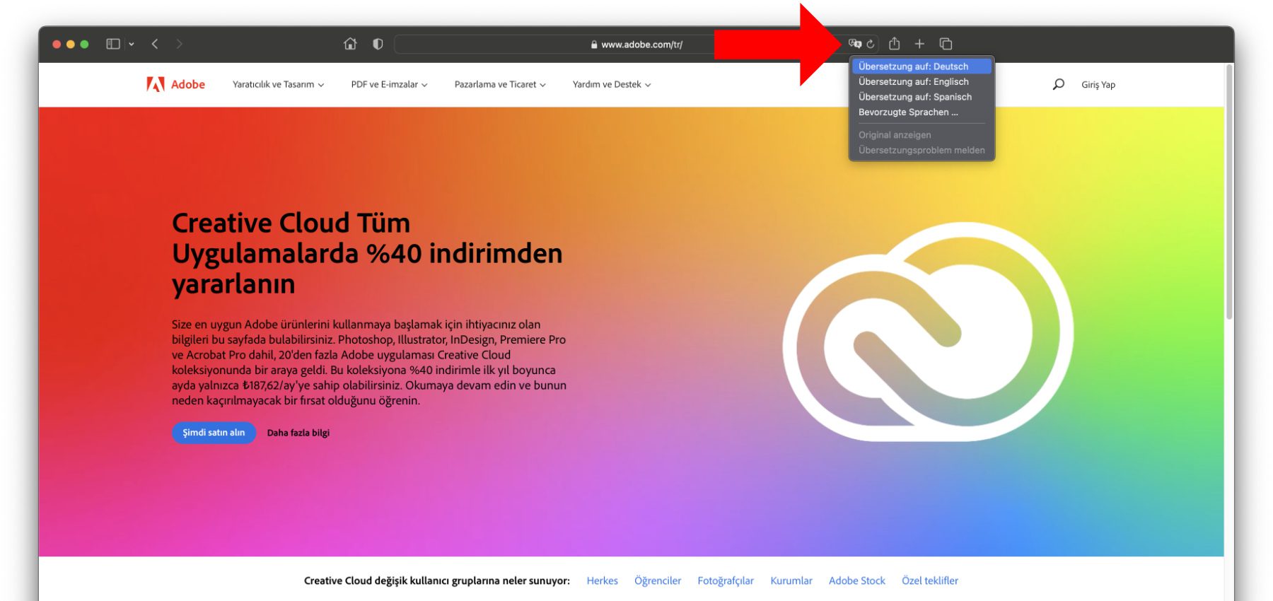Open the sidebar options chevron

[132, 44]
